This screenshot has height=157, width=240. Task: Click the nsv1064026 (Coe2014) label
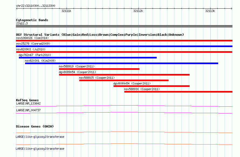tap(32, 38)
